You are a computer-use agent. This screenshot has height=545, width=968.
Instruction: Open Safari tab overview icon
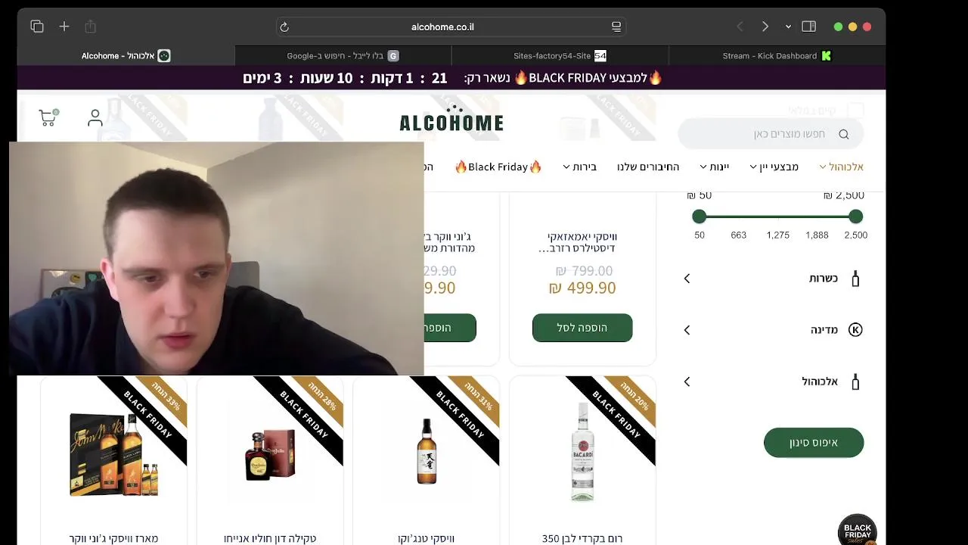(37, 26)
